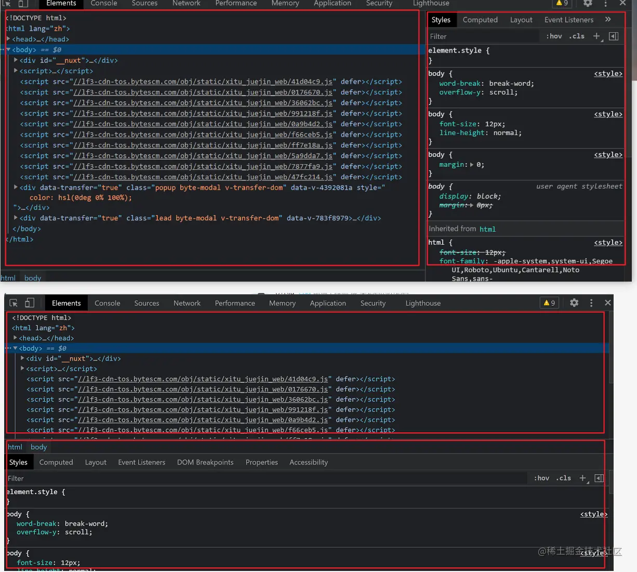Click 'Inherited from html' link in top pane
637x572 pixels.
(487, 229)
